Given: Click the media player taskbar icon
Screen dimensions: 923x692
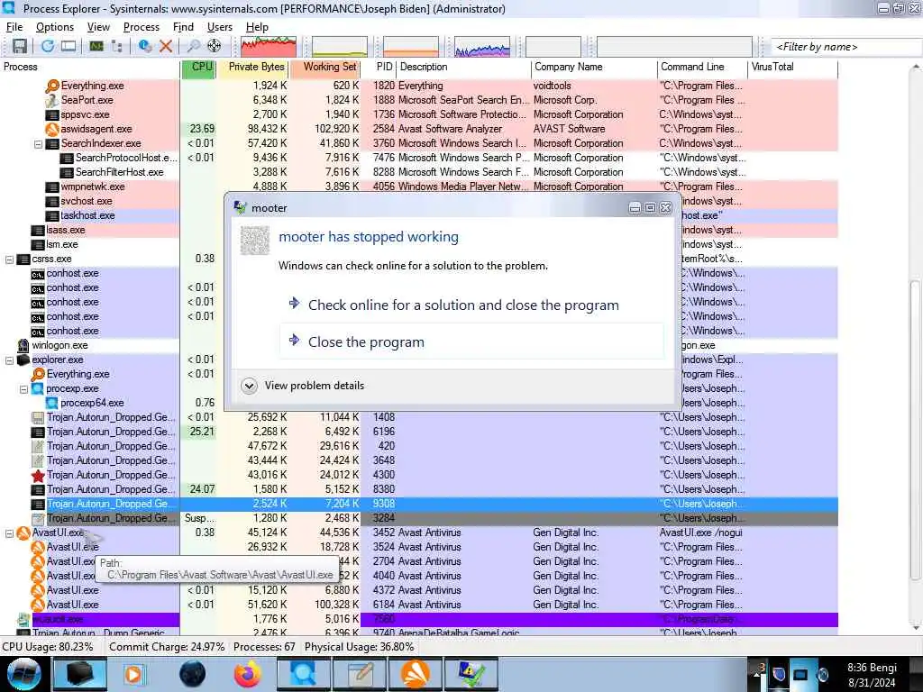Looking at the screenshot, I should click(x=133, y=674).
